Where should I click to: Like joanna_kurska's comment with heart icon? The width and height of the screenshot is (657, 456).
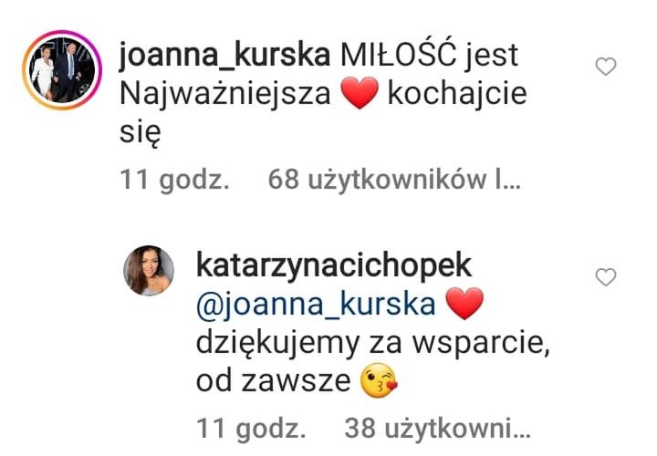(x=606, y=67)
